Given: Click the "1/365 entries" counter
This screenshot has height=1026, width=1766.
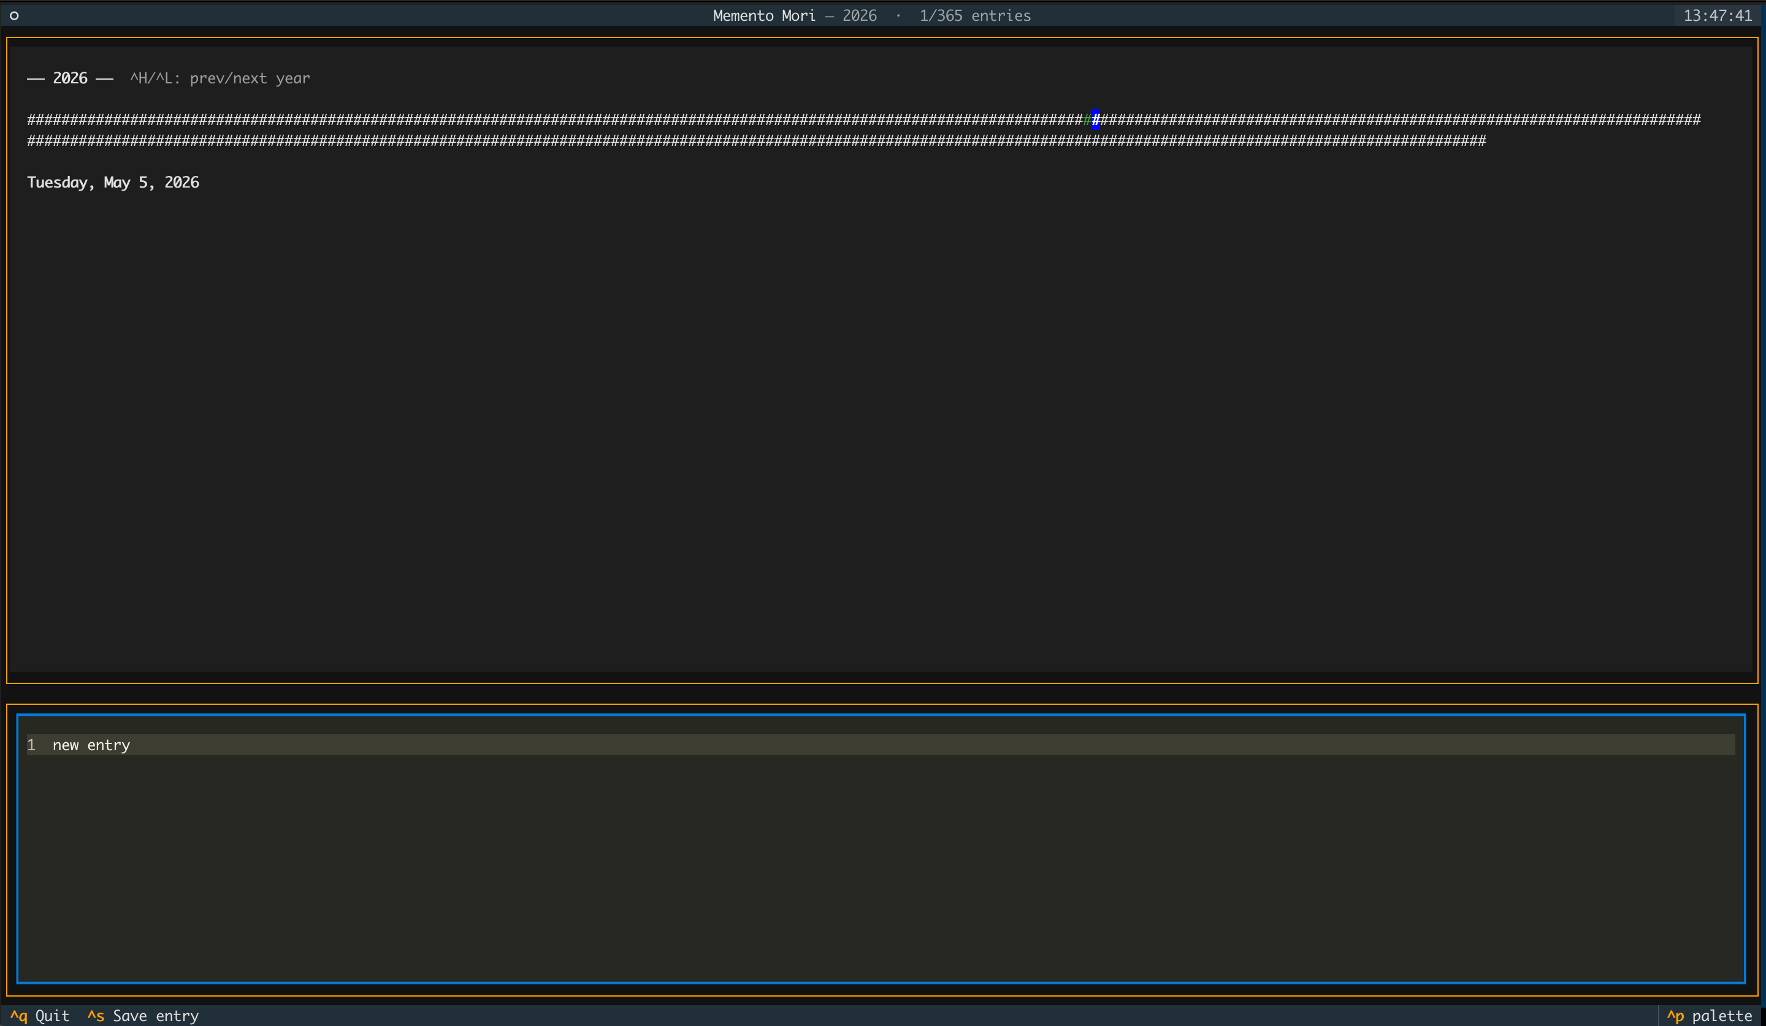Looking at the screenshot, I should point(975,15).
